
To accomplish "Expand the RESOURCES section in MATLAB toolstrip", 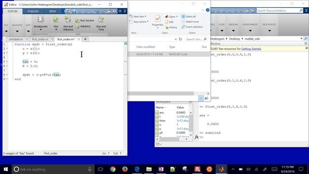I will tap(269, 31).
